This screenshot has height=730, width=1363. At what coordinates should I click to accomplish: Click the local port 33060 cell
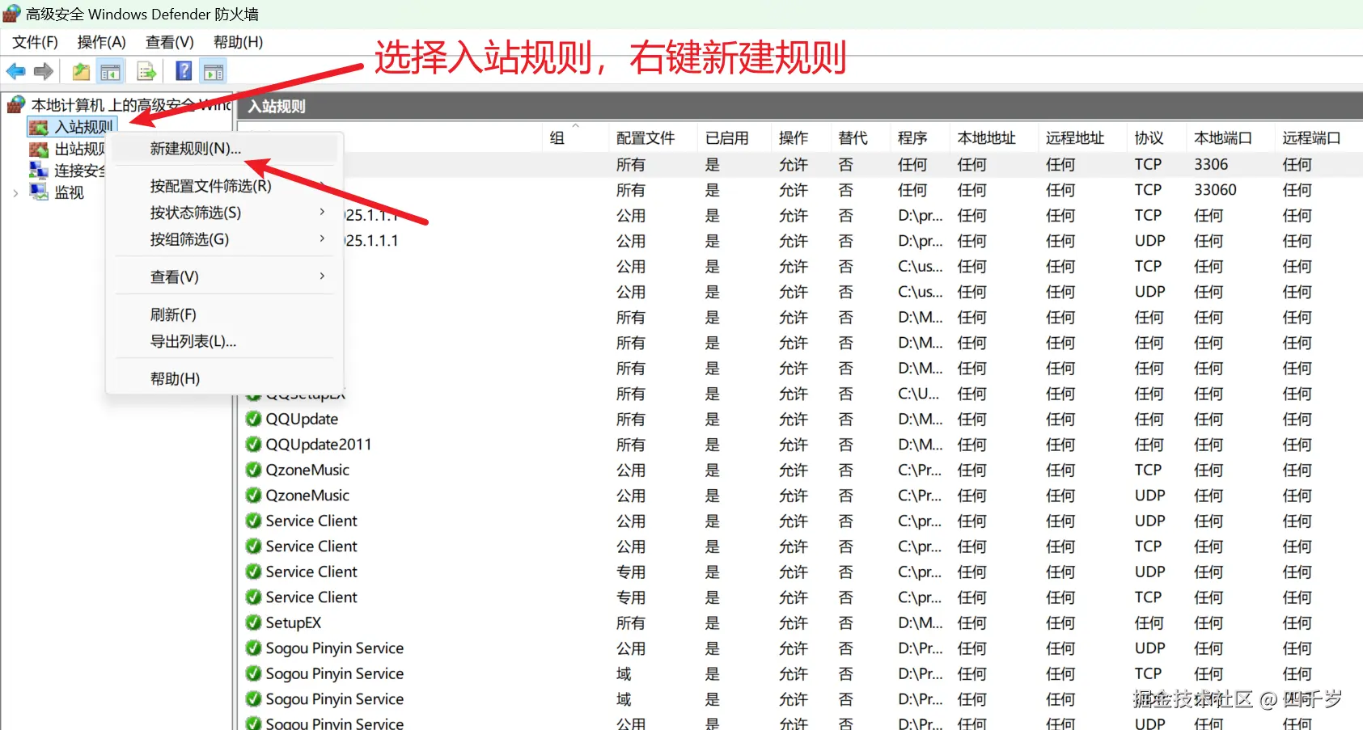1215,189
